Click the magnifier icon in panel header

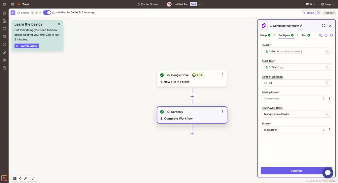[331, 35]
